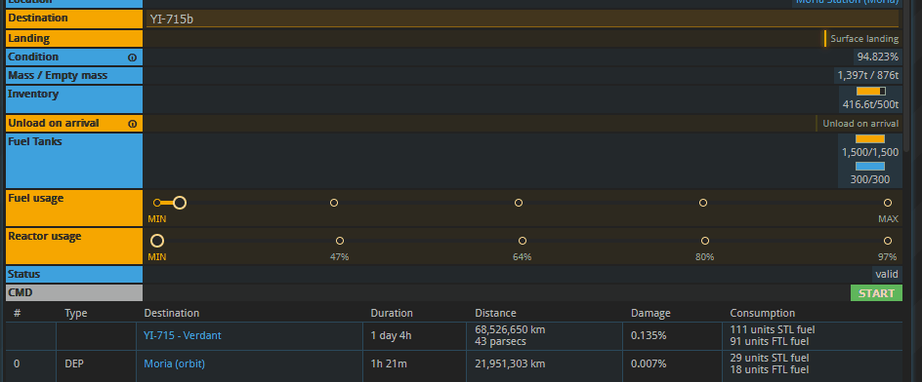The height and width of the screenshot is (382, 922).
Task: Open the YI-715 - Verdant link
Action: [183, 335]
